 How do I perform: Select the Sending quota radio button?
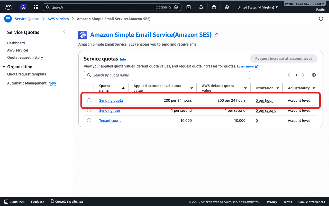coord(89,100)
